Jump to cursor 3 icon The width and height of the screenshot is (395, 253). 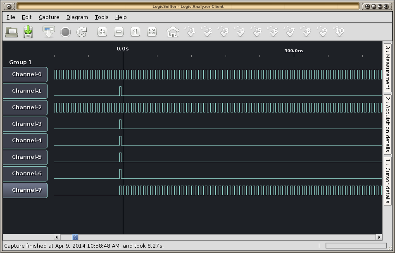pos(224,31)
